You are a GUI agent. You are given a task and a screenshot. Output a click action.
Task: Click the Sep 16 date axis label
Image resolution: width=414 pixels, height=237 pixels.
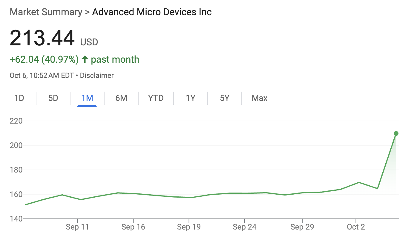tap(133, 227)
